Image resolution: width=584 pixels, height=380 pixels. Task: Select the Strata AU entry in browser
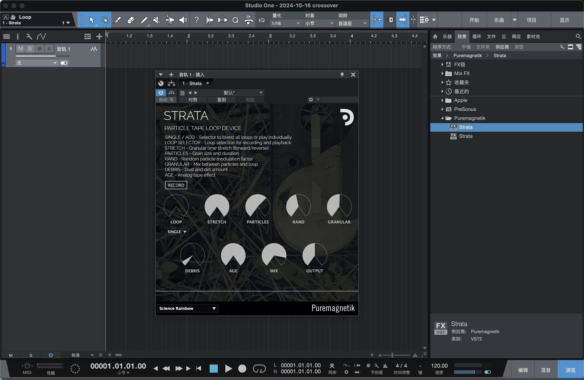pyautogui.click(x=506, y=136)
